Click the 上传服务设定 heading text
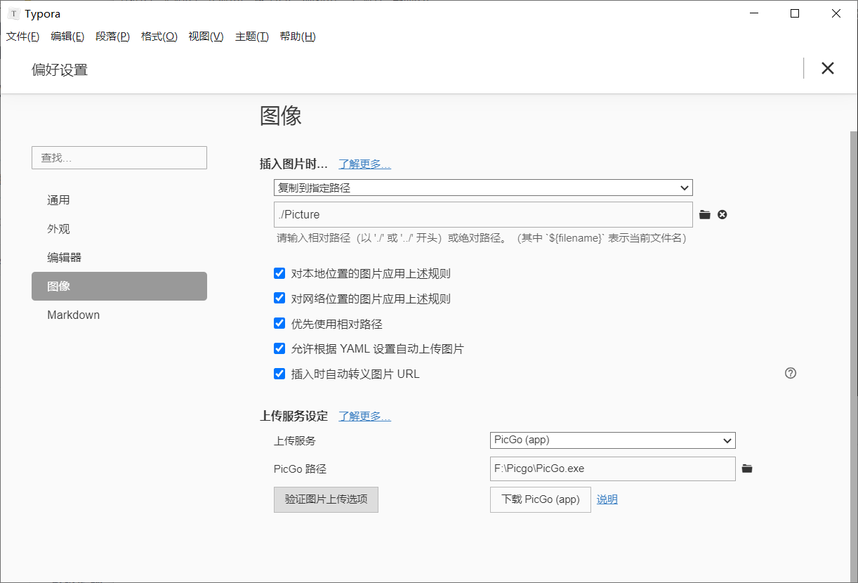 pos(293,416)
